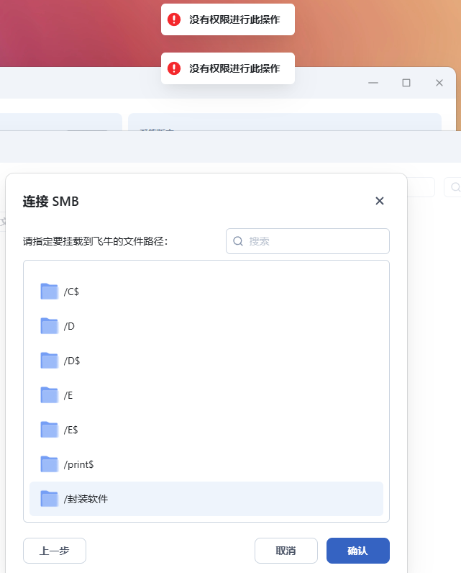Select the /E$ folder
Viewport: 461px width, 573px height.
[206, 430]
